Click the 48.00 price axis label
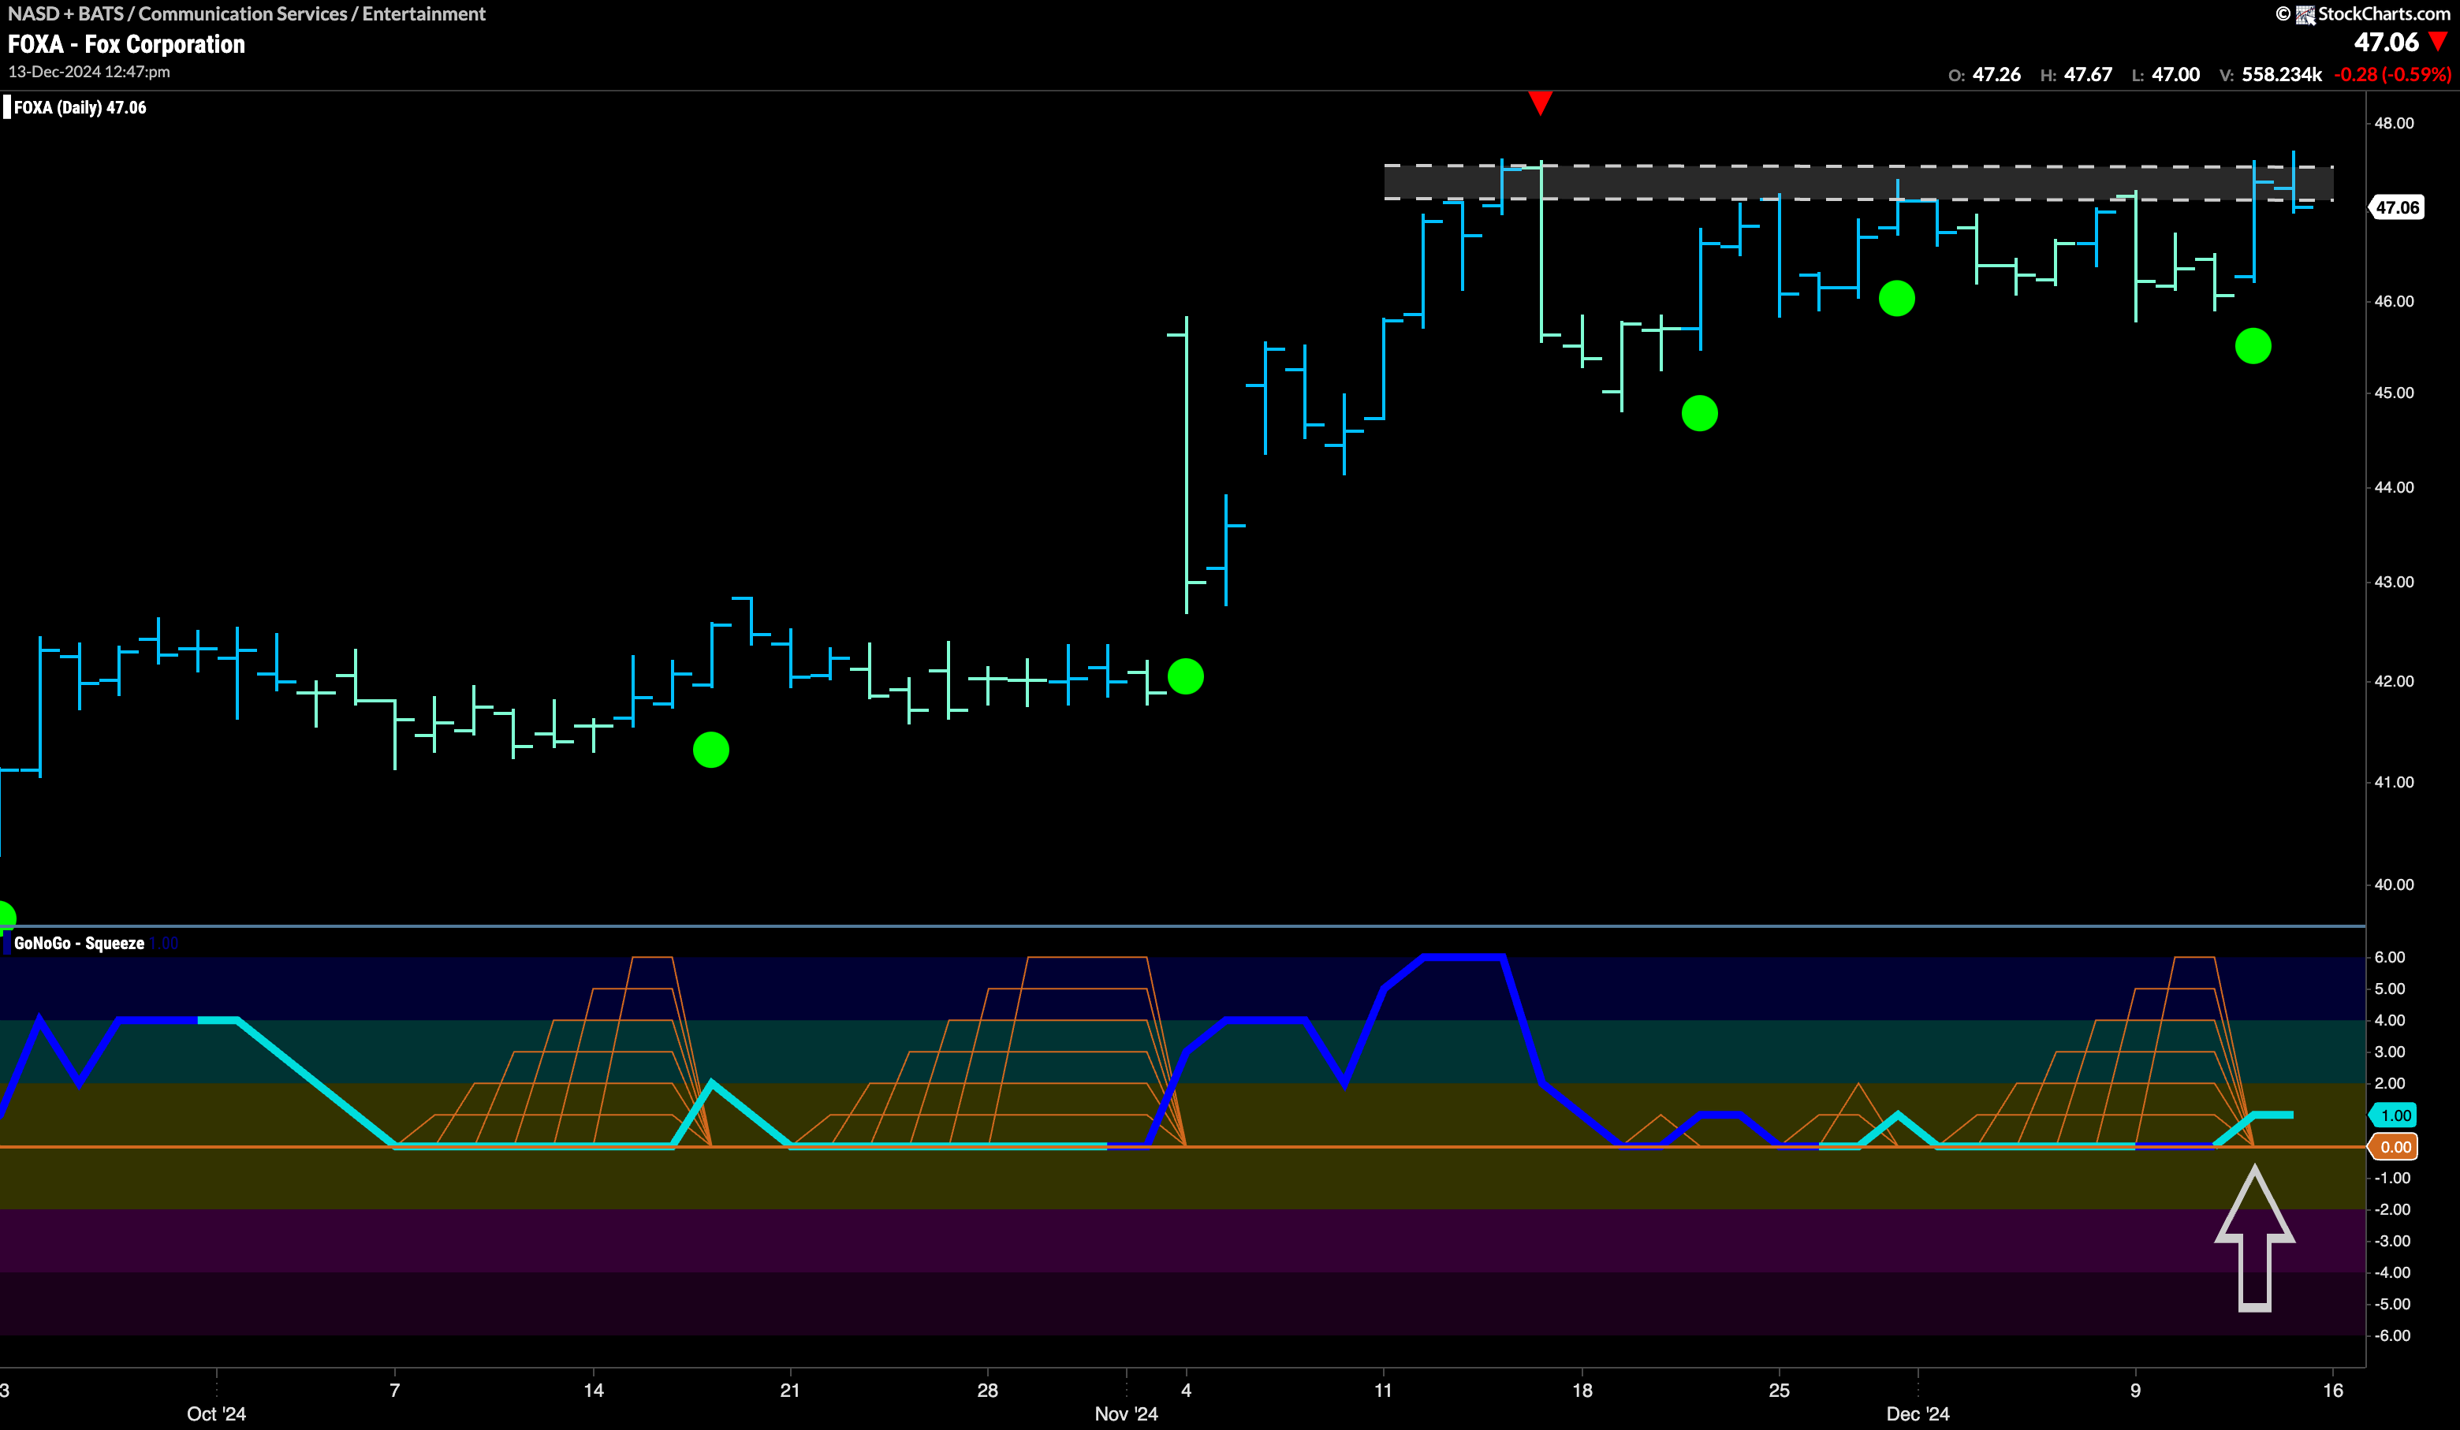The image size is (2460, 1430). coord(2394,123)
